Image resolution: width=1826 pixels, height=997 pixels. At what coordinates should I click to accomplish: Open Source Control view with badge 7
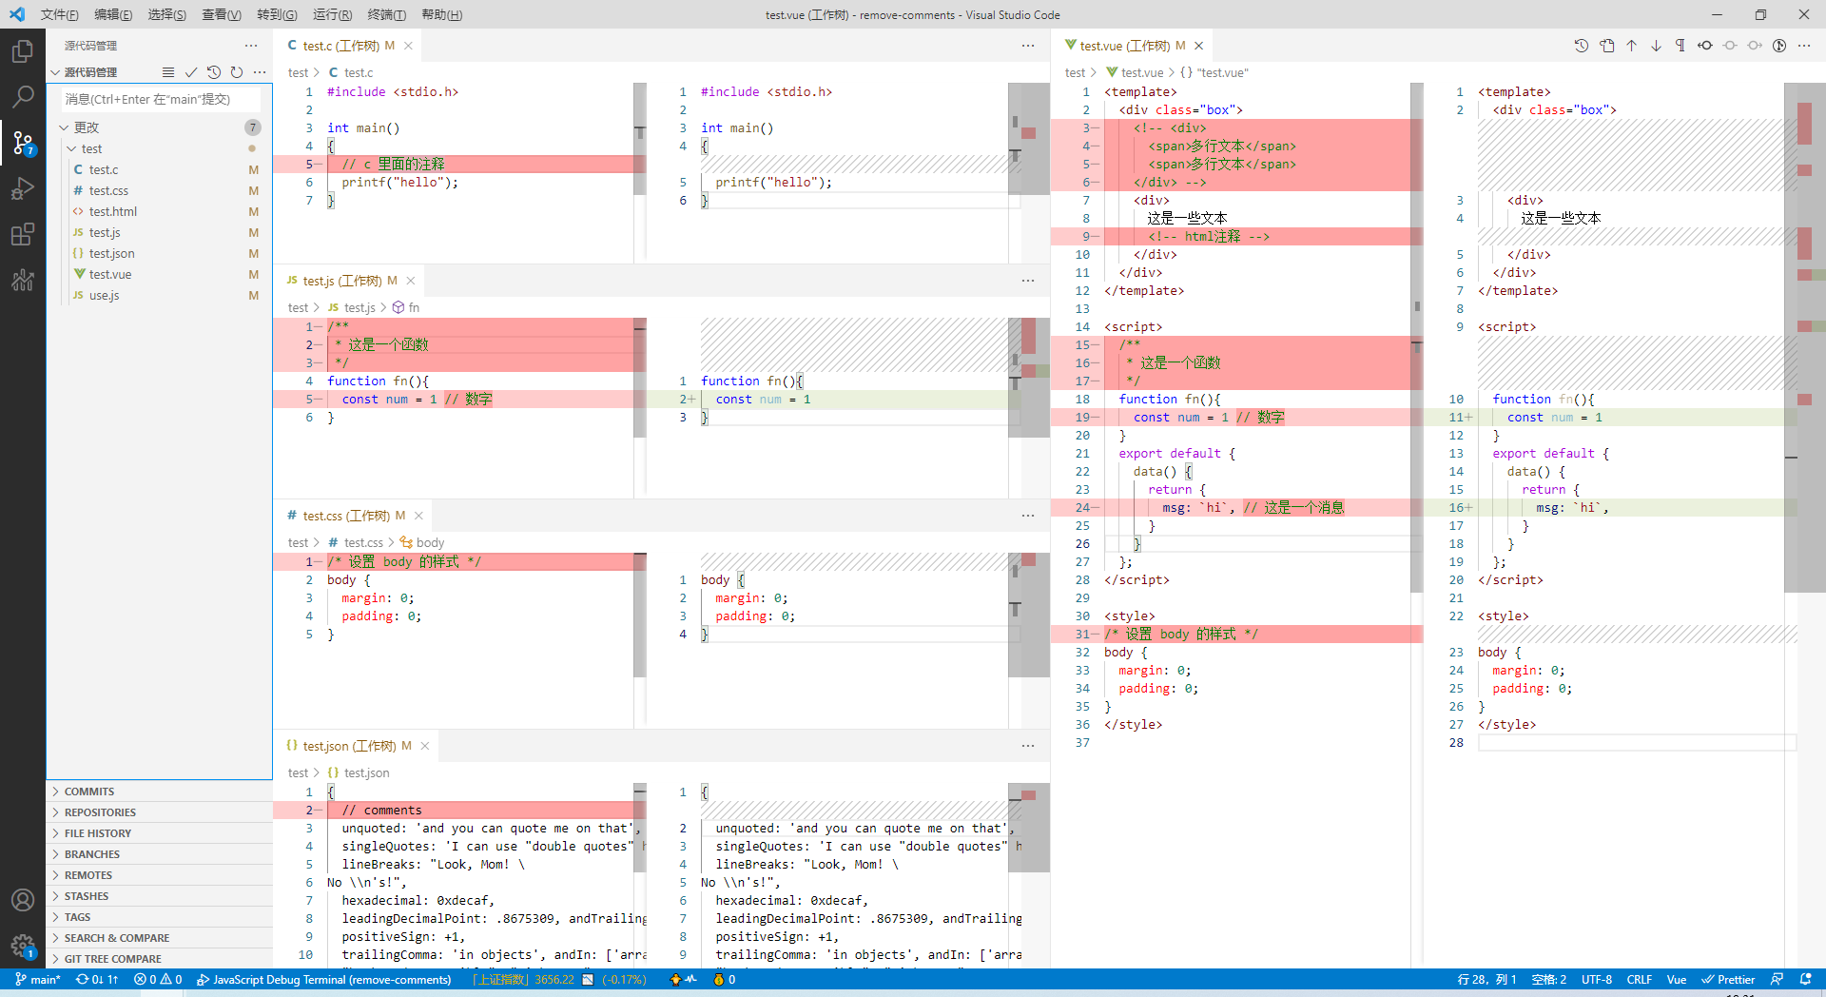tap(23, 143)
